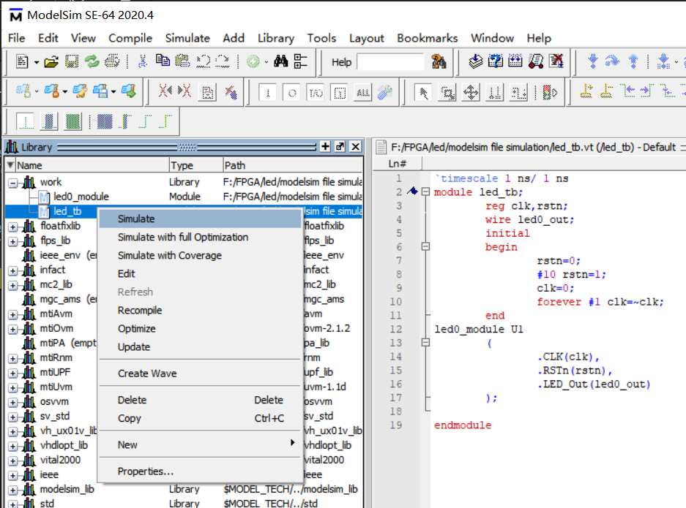Click the Search Help binoculars icon

pyautogui.click(x=439, y=62)
